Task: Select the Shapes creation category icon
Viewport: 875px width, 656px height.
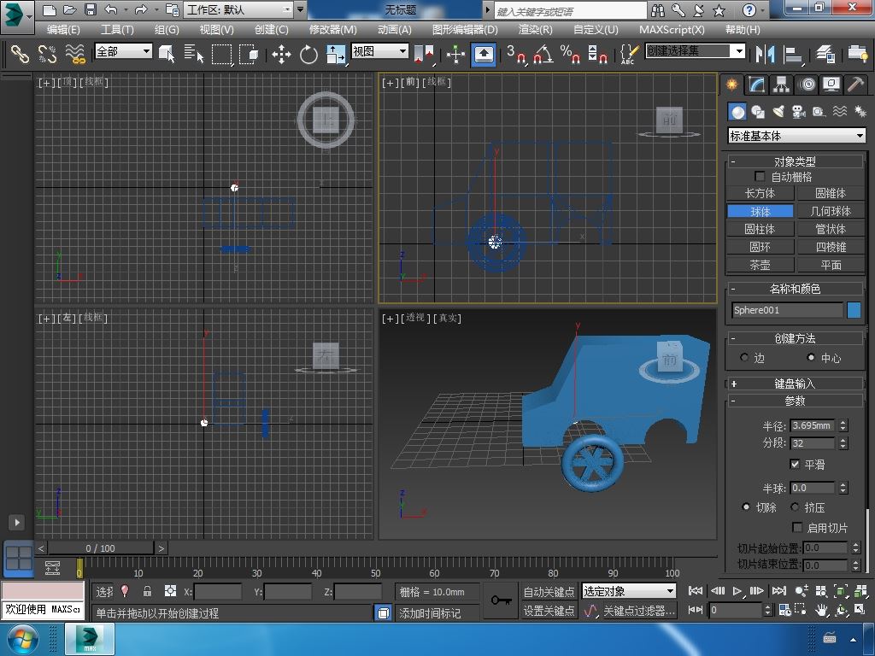Action: pos(758,112)
